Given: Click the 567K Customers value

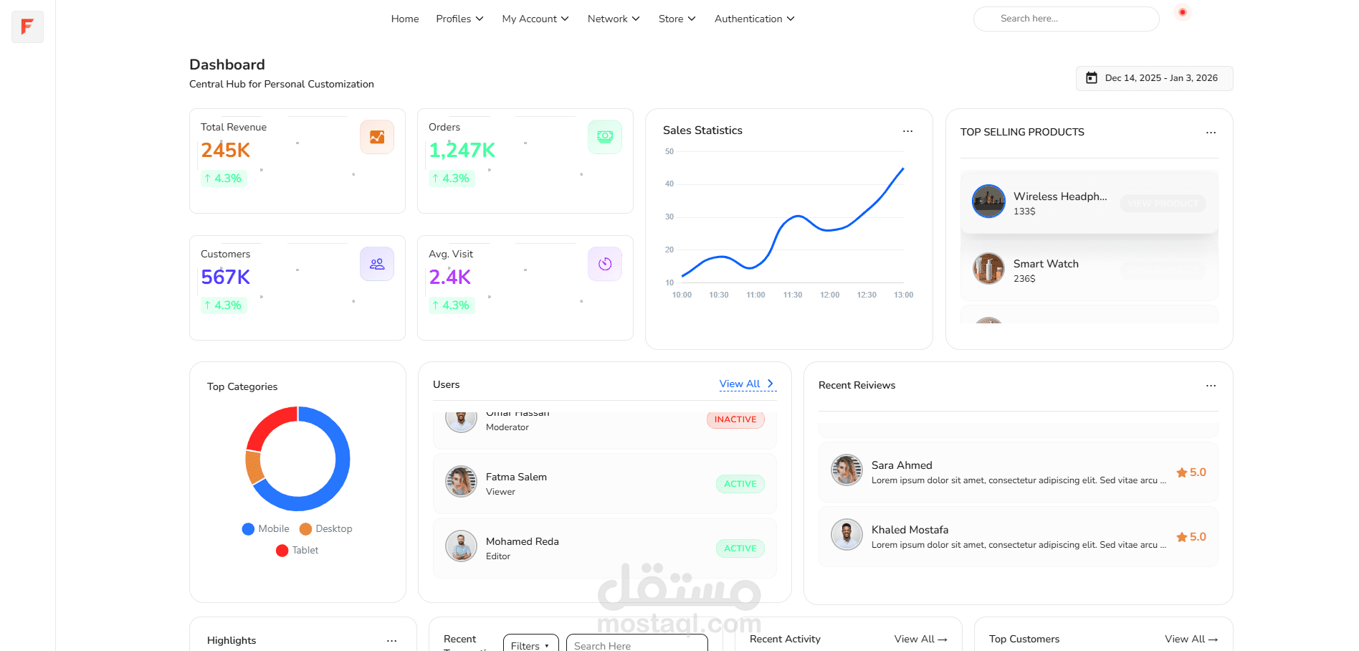Looking at the screenshot, I should click(226, 277).
